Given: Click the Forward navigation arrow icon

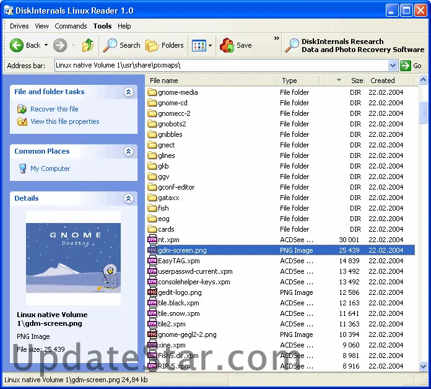Looking at the screenshot, I should click(60, 45).
